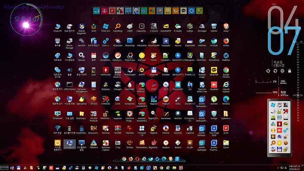Open HoneyView image viewer shortcut

coord(130,100)
